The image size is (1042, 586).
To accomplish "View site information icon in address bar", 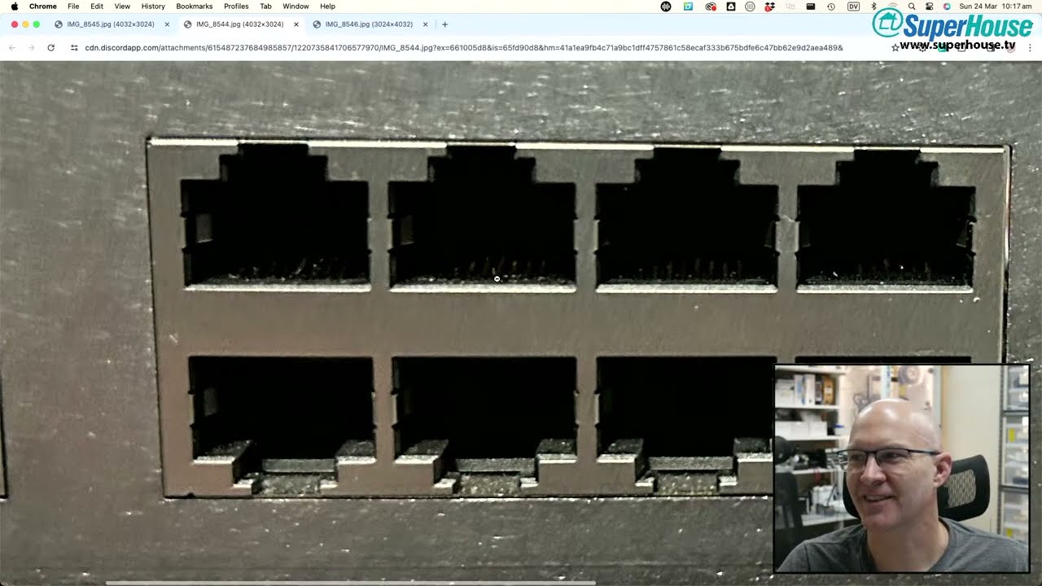I will (x=74, y=48).
